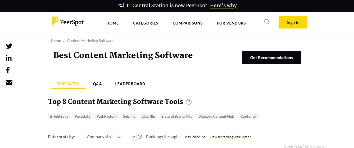The width and height of the screenshot is (354, 148).
Task: Share page via Facebook icon
Action: (x=8, y=70)
